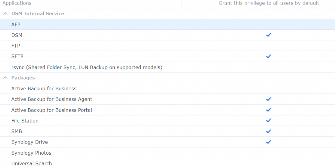Uncheck the File Station default privilege
Screen dimensions: 335x167
tap(269, 121)
